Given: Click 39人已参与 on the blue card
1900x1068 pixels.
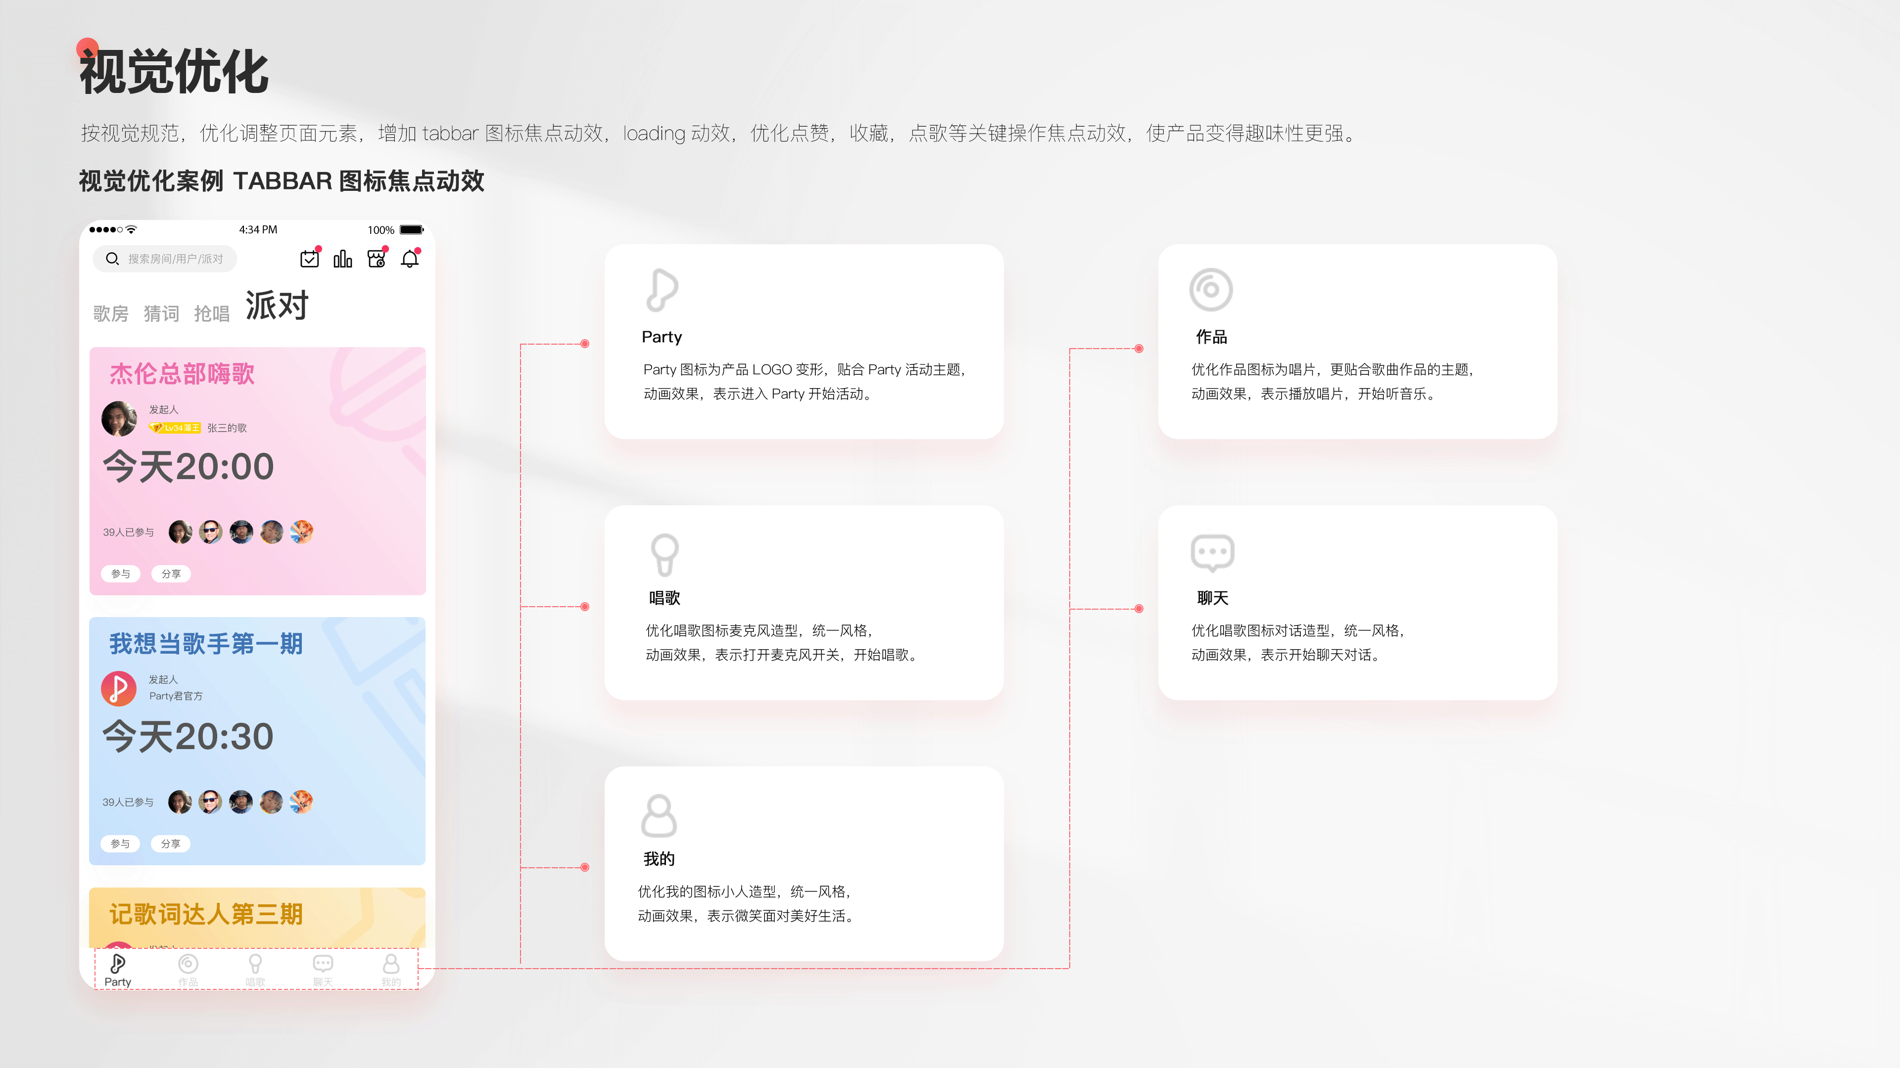Looking at the screenshot, I should [x=128, y=802].
